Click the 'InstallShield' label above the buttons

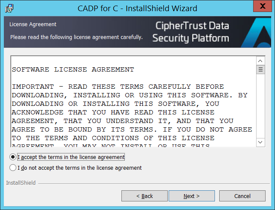point(21,183)
